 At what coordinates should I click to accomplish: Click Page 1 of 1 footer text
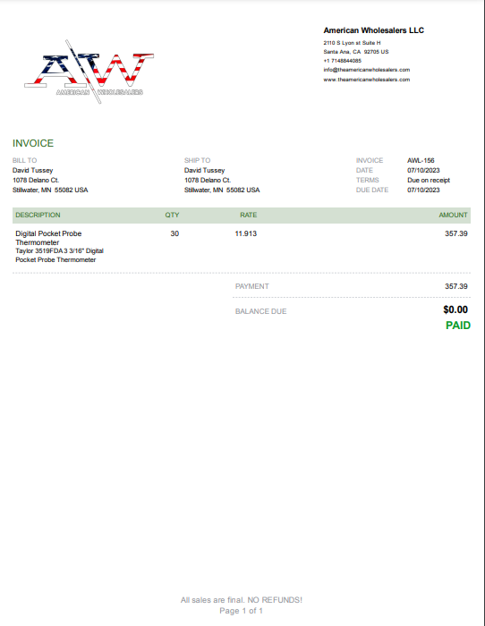(242, 611)
